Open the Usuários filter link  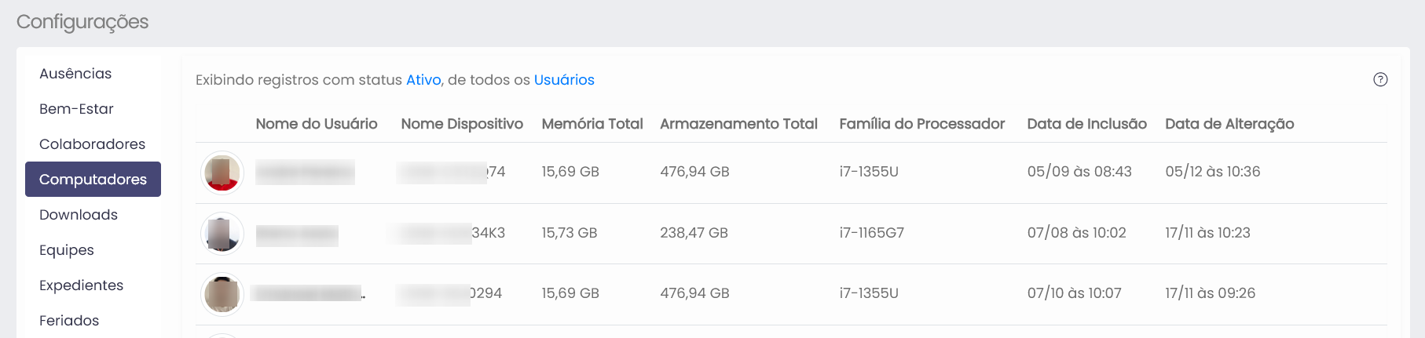[x=564, y=80]
